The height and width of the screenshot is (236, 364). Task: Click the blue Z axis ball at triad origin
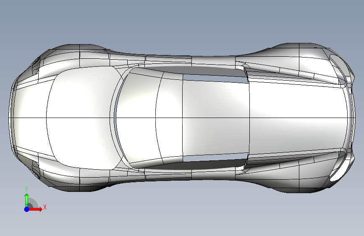(x=27, y=209)
